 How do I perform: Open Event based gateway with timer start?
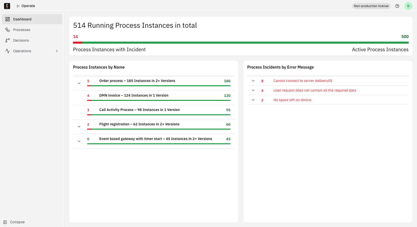156,139
